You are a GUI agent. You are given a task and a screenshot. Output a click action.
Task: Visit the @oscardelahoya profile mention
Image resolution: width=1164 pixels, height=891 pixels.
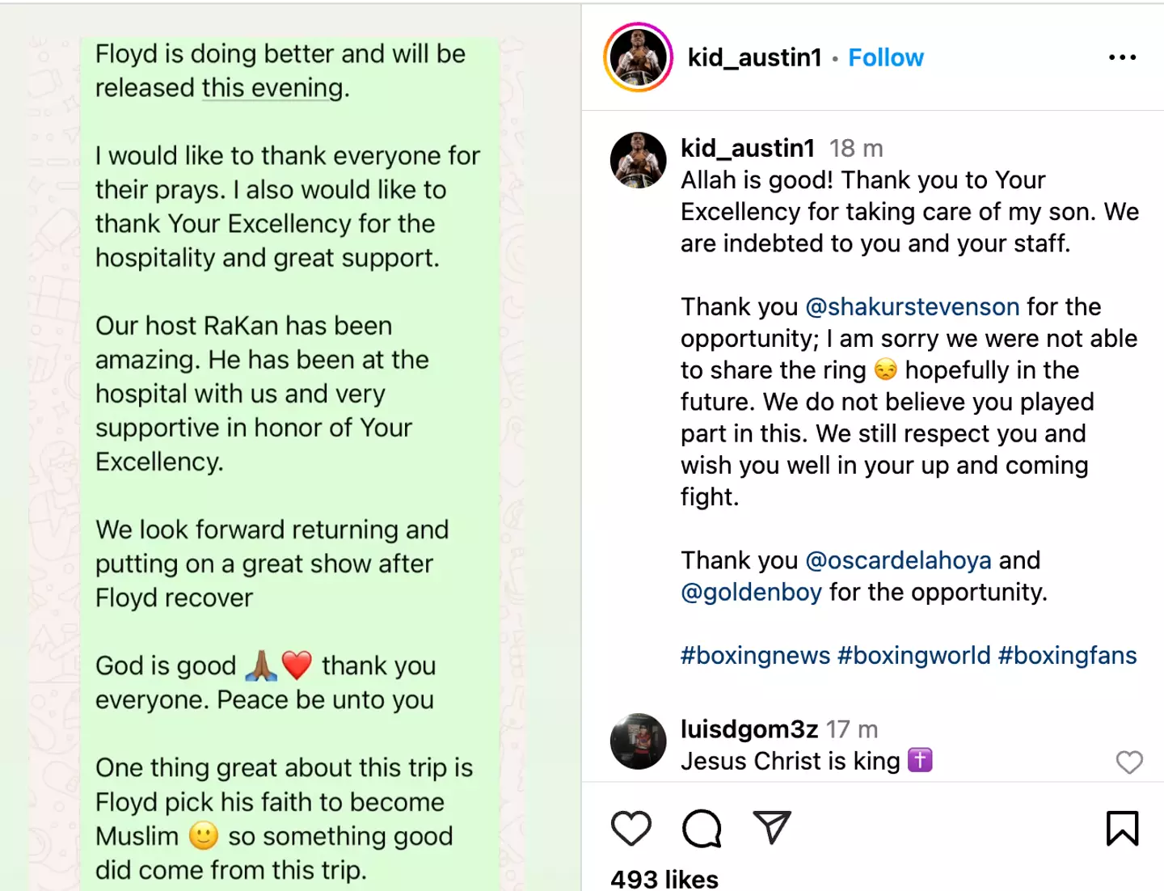[898, 560]
